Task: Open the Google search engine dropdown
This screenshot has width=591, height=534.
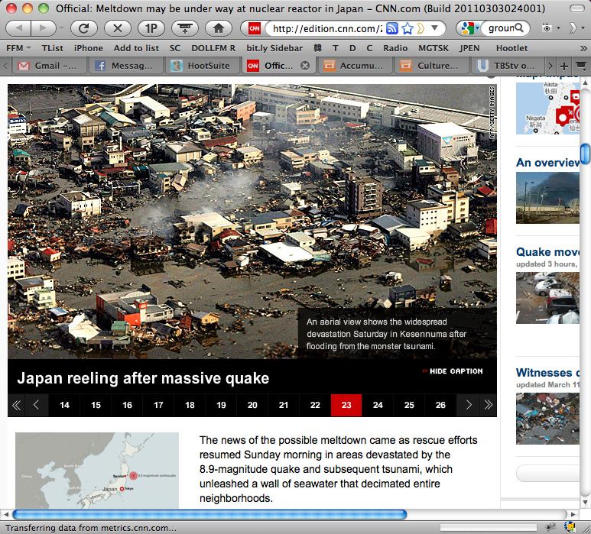Action: click(x=466, y=28)
